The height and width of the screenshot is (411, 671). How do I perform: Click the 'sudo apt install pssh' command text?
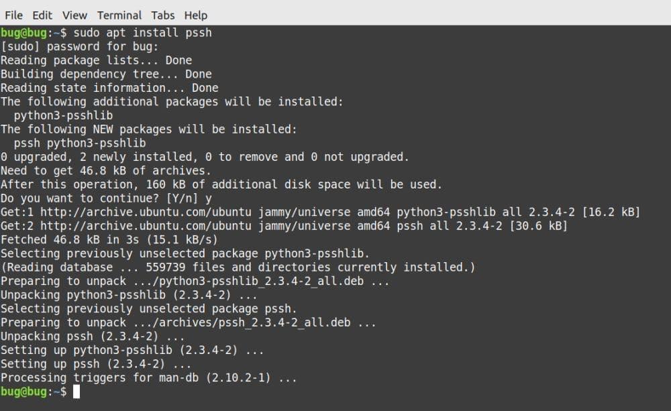point(142,32)
